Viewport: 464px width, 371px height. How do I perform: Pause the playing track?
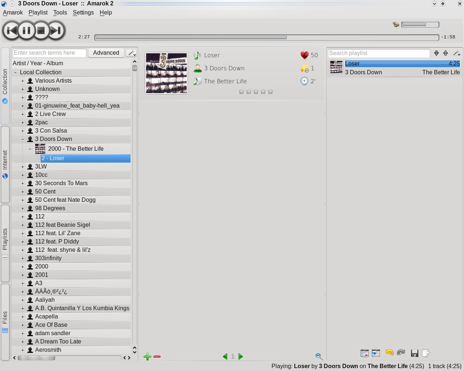pyautogui.click(x=26, y=31)
